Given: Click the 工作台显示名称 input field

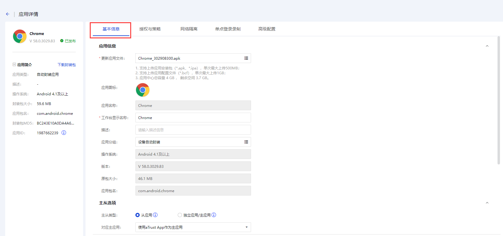Looking at the screenshot, I should (x=193, y=118).
